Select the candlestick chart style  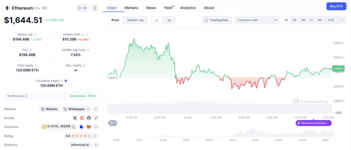pos(169,20)
